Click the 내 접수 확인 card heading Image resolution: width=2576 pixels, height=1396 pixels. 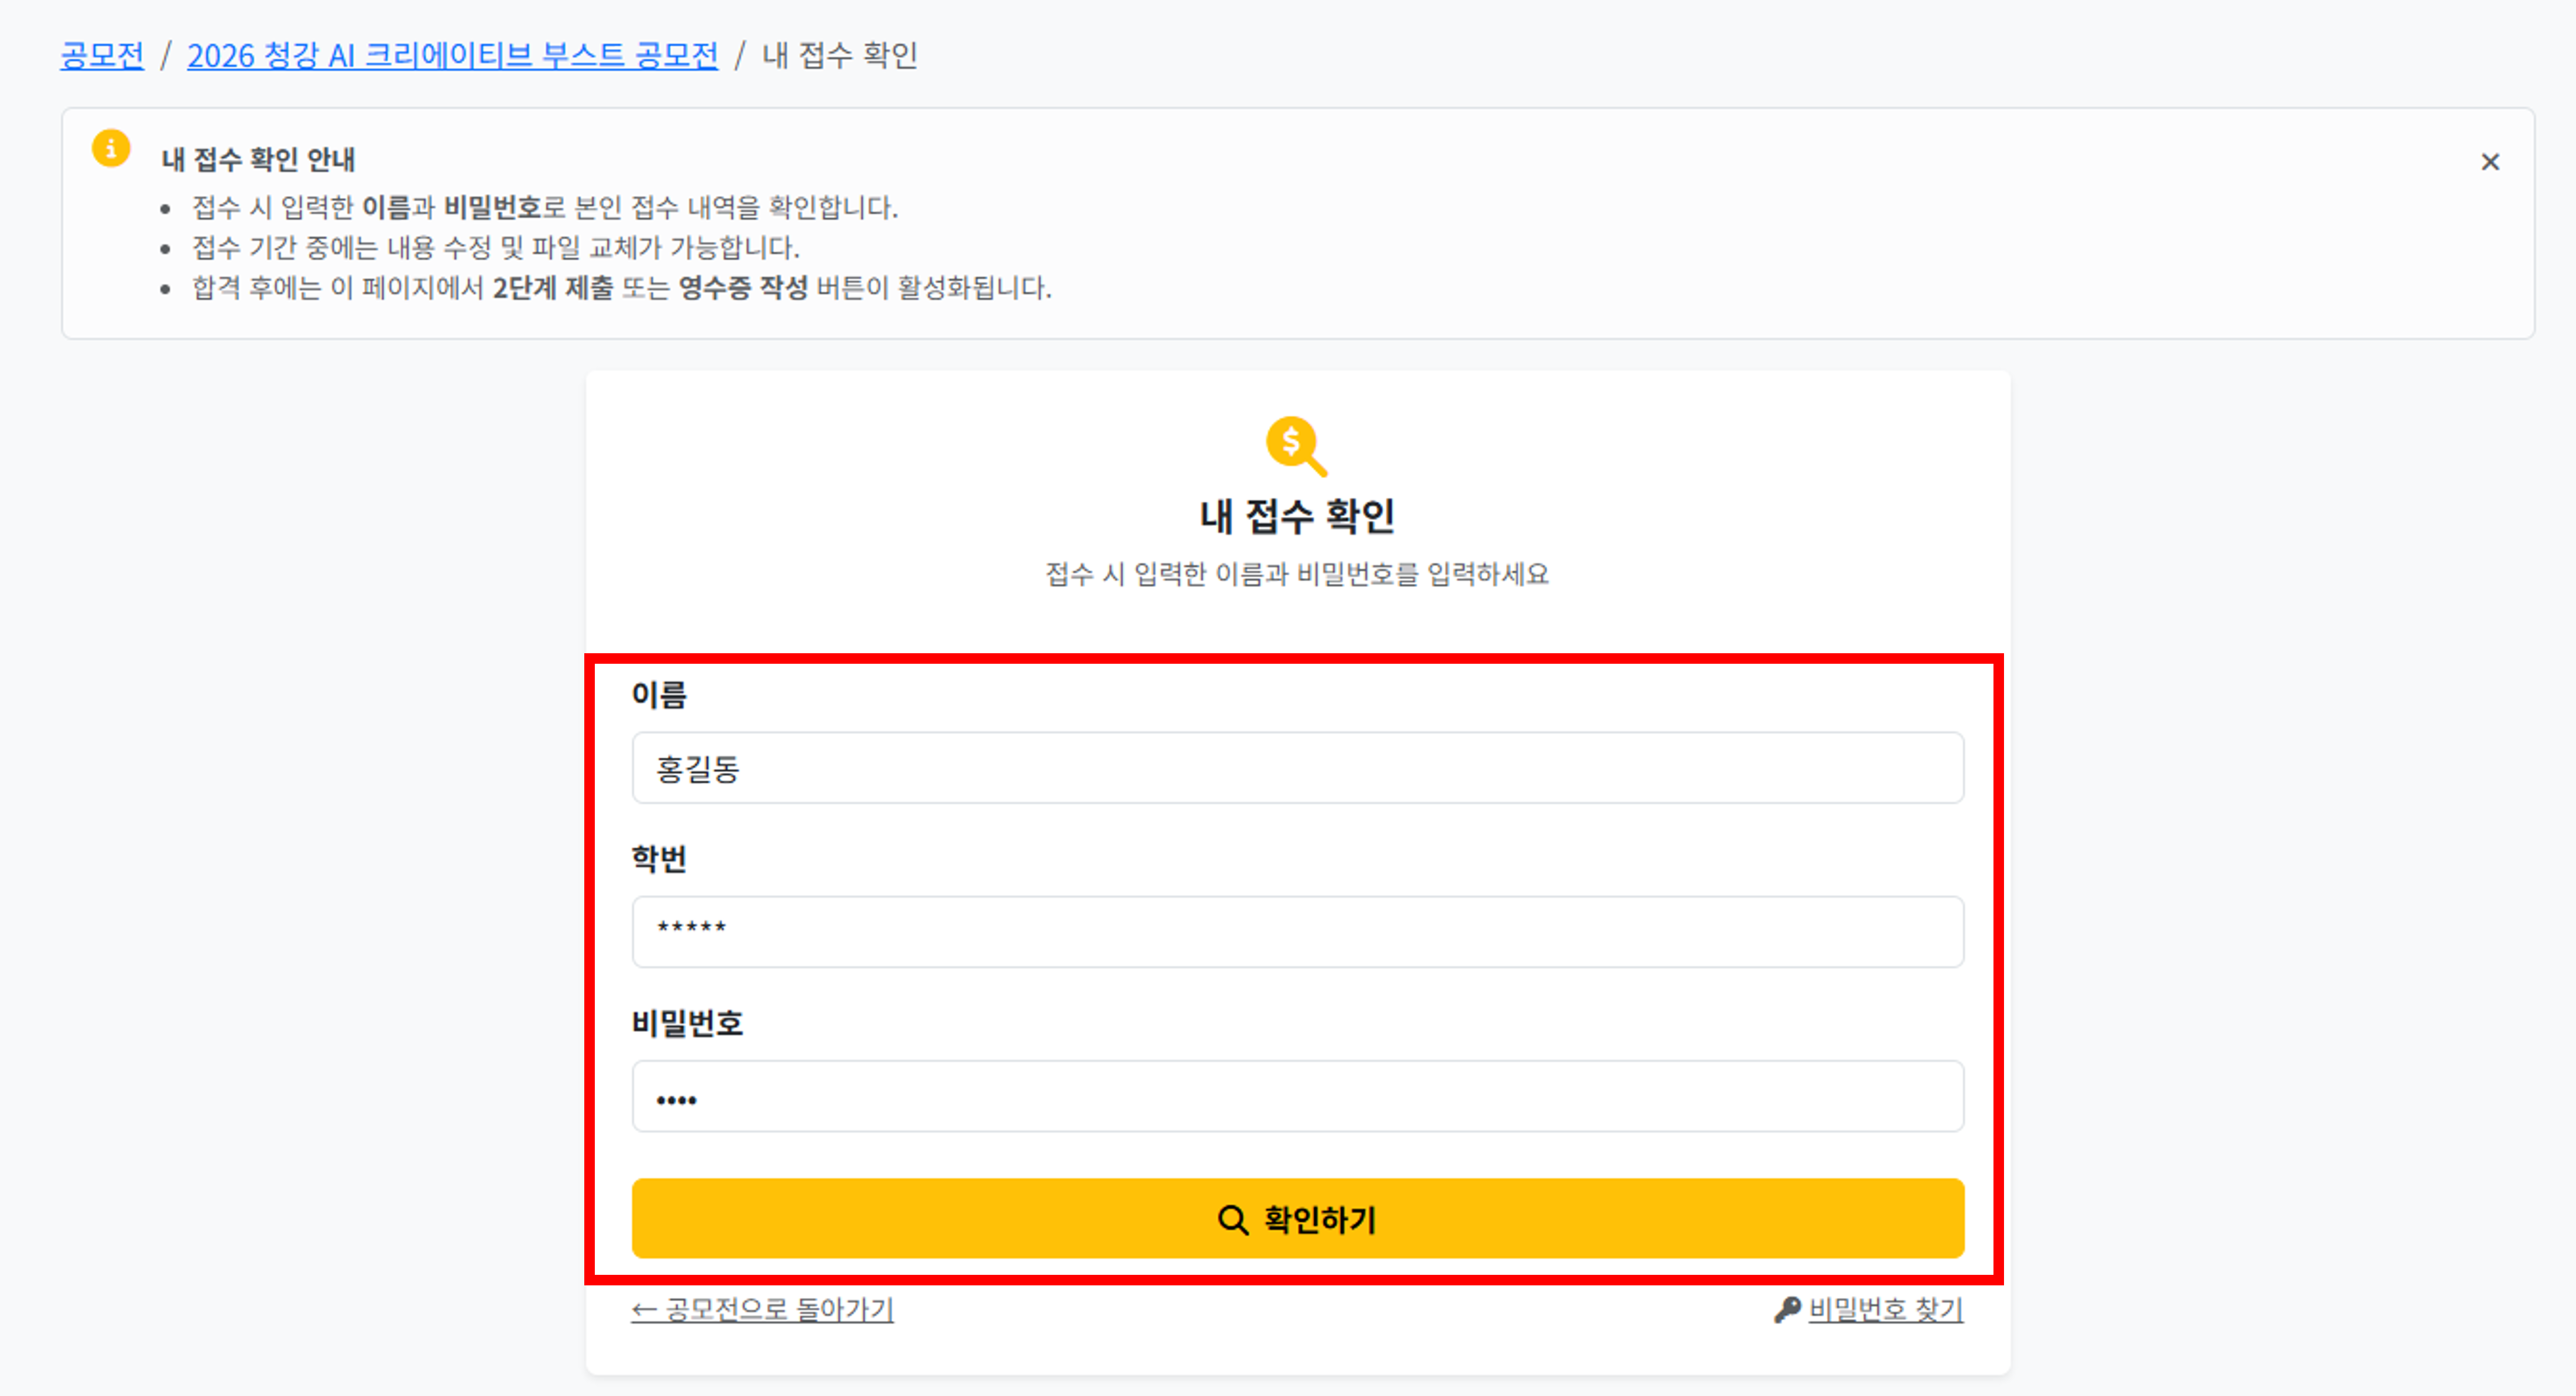click(x=1297, y=516)
